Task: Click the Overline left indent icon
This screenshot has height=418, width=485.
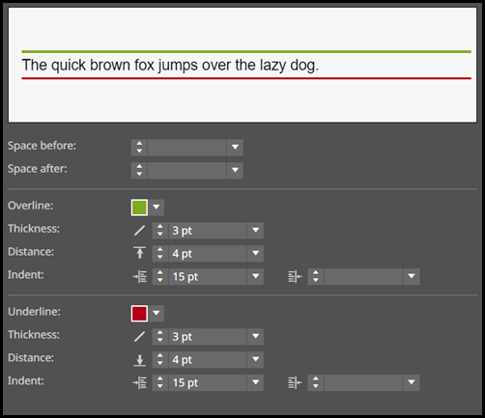Action: pyautogui.click(x=140, y=276)
